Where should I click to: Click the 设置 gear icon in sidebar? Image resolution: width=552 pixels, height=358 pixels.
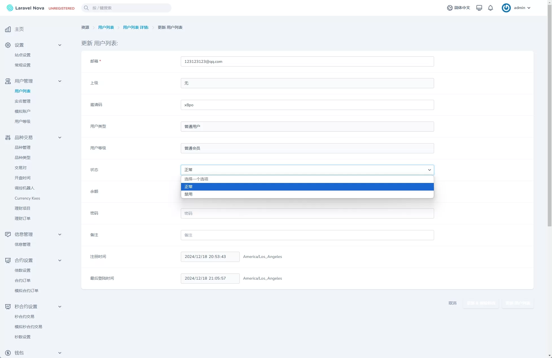[8, 45]
